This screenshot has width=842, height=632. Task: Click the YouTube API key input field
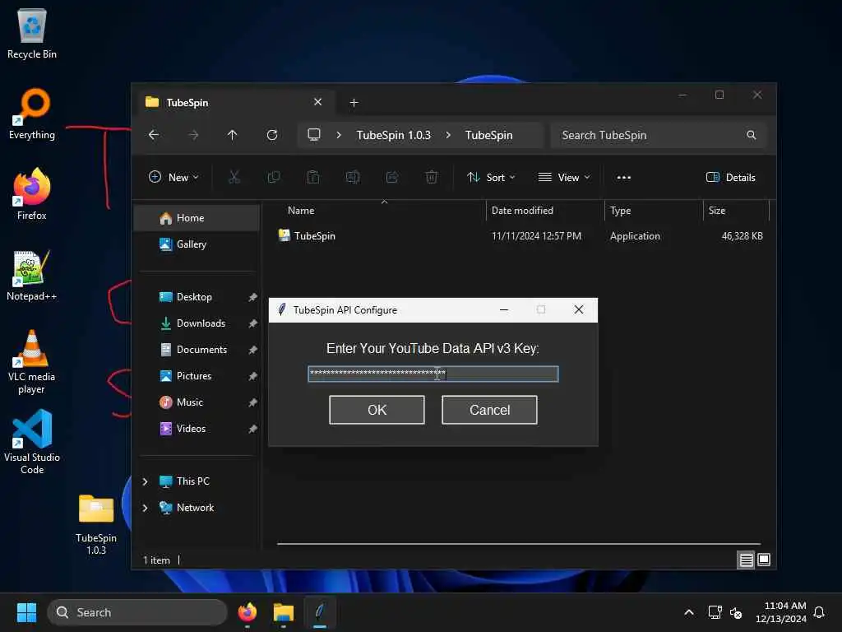pos(433,374)
